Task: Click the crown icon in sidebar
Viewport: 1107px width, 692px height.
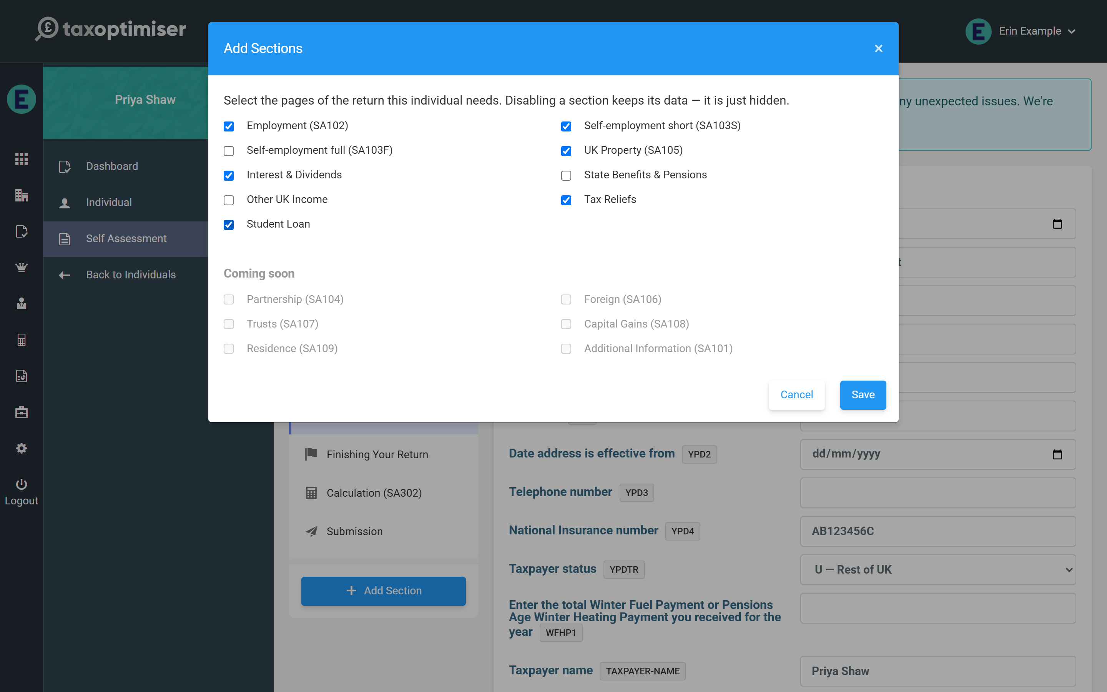Action: tap(22, 267)
